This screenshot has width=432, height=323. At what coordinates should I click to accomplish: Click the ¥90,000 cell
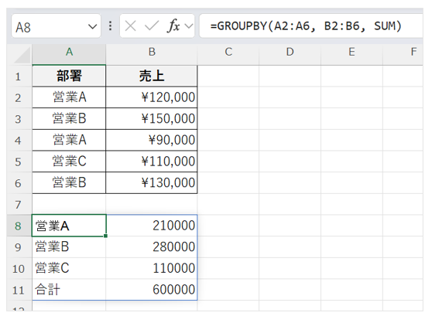152,140
